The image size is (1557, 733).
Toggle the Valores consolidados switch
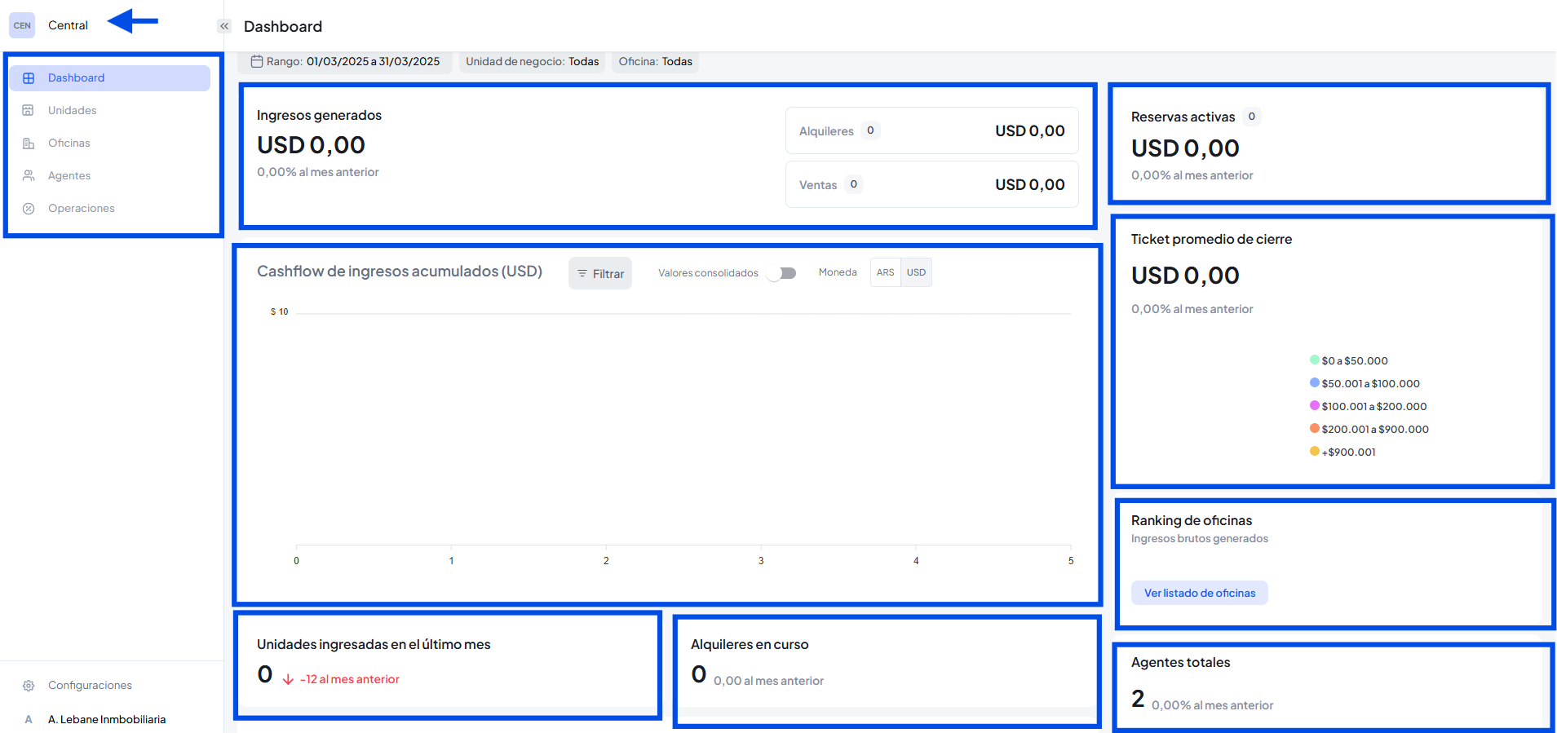click(x=782, y=273)
